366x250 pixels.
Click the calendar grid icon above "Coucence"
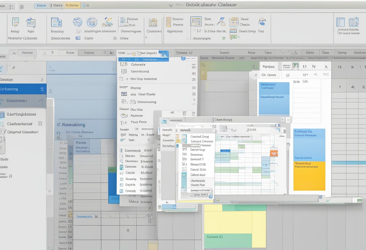coord(153,23)
